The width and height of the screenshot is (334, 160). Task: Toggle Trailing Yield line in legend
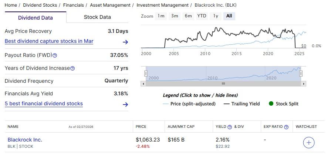pos(242,104)
